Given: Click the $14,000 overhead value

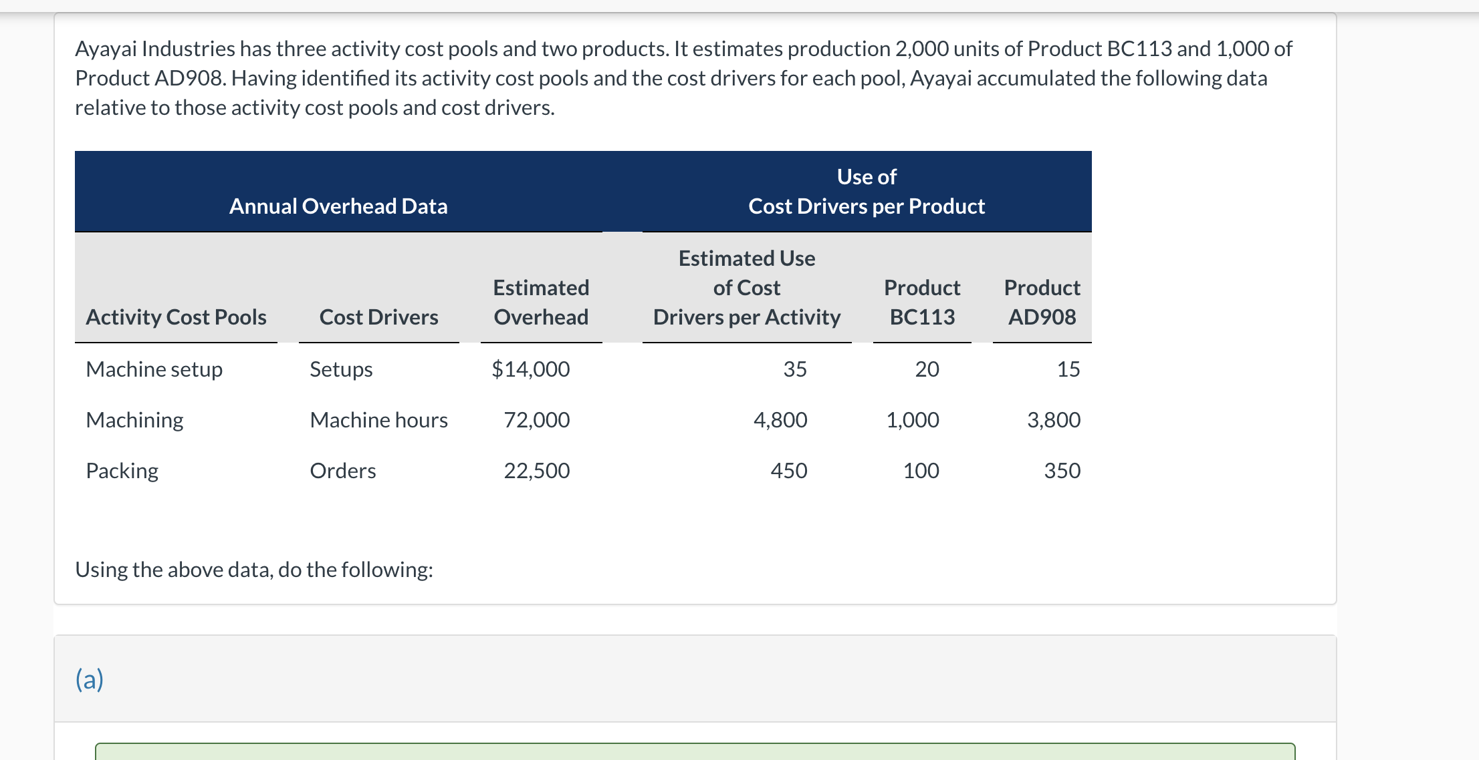Looking at the screenshot, I should pos(531,369).
